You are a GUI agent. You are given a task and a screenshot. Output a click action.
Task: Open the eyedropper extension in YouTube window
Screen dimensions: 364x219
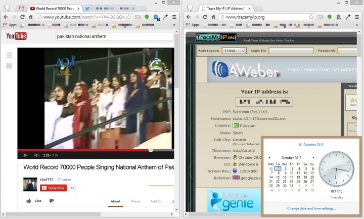(x=165, y=17)
